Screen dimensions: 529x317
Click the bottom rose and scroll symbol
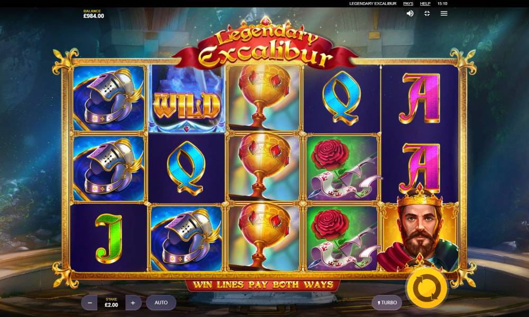coord(341,238)
